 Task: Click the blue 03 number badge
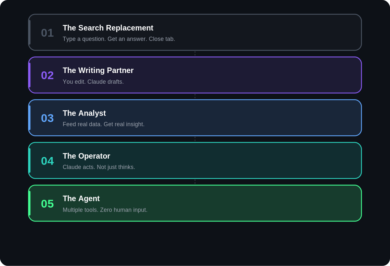click(x=47, y=118)
